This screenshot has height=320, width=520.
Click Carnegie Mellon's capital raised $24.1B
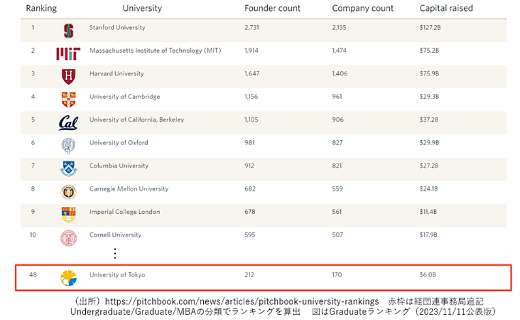[x=428, y=189]
